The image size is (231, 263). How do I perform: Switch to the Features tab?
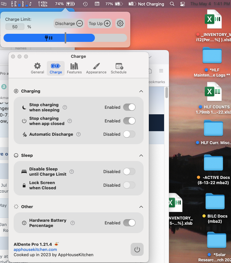click(74, 68)
